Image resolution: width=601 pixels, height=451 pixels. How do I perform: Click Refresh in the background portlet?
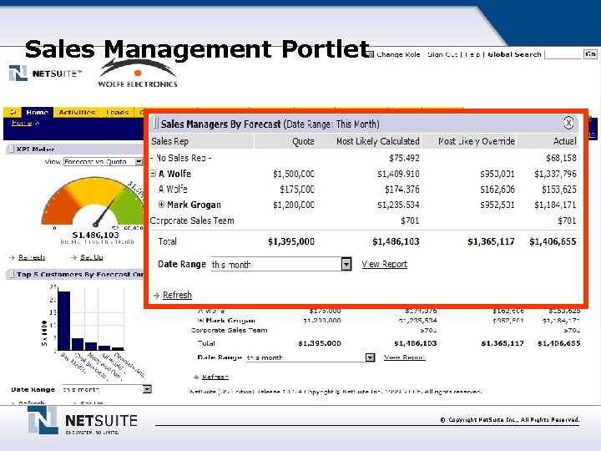click(x=215, y=377)
